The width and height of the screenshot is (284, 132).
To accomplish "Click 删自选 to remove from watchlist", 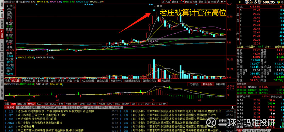I will 188,2.
